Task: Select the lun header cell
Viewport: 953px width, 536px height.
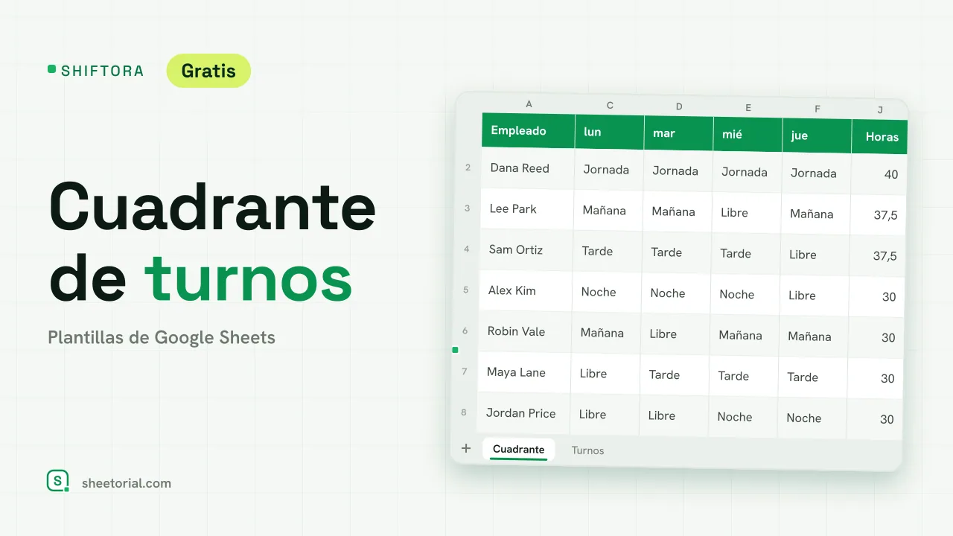Action: pos(610,133)
